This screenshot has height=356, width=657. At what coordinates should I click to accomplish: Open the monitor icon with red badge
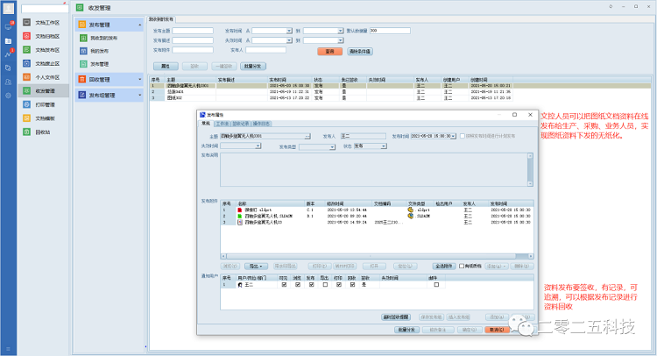coord(9,26)
